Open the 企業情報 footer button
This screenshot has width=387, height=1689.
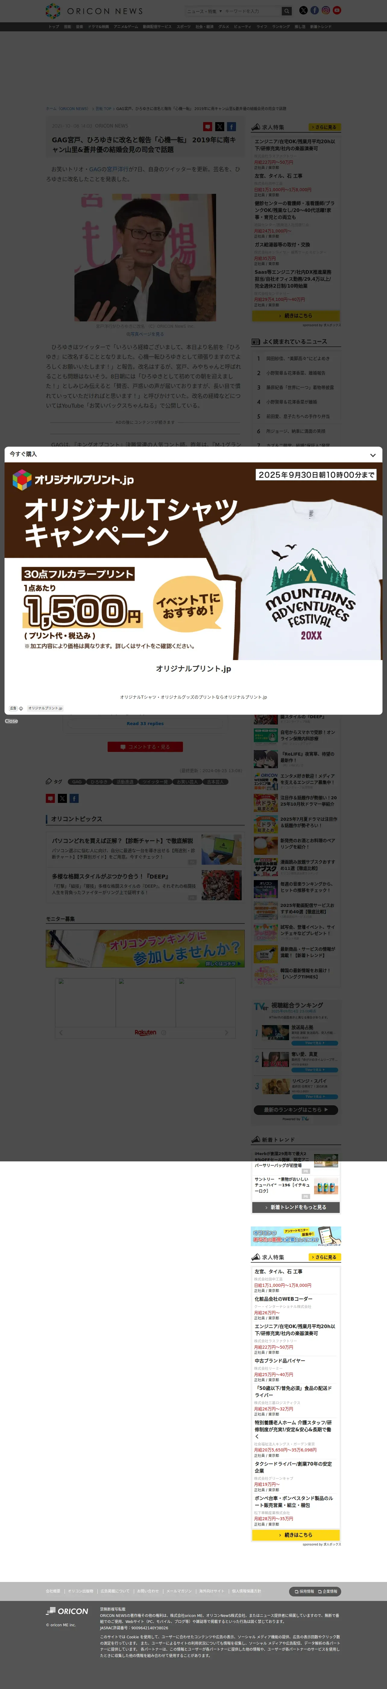point(328,1591)
